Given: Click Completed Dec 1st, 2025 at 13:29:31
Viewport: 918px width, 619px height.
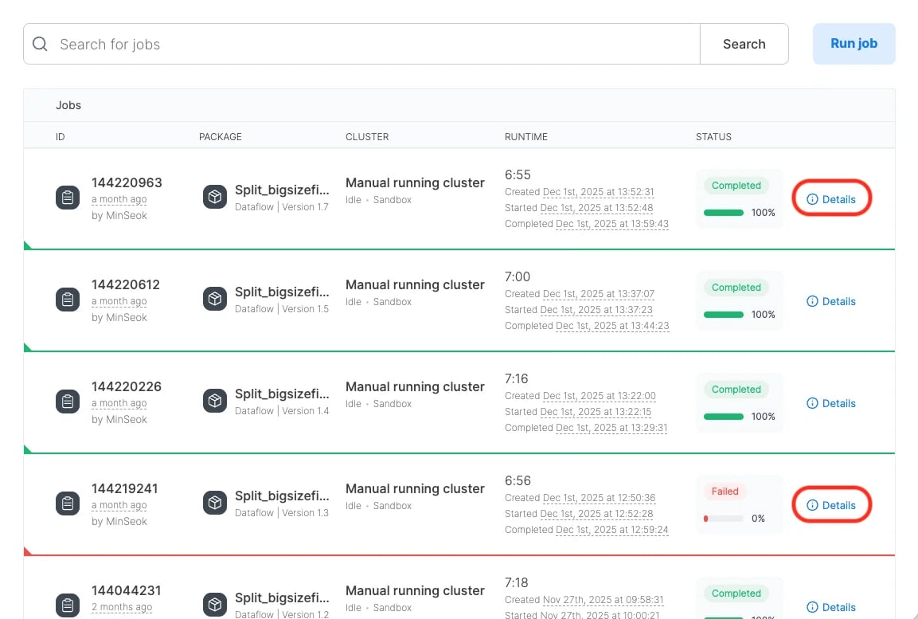Looking at the screenshot, I should (586, 427).
